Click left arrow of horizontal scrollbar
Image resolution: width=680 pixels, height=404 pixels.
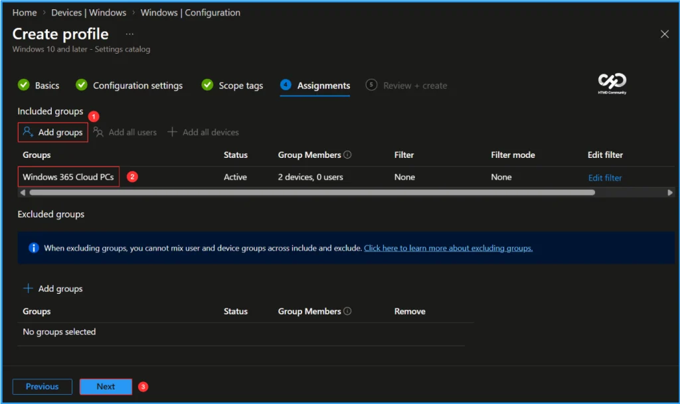pos(23,192)
